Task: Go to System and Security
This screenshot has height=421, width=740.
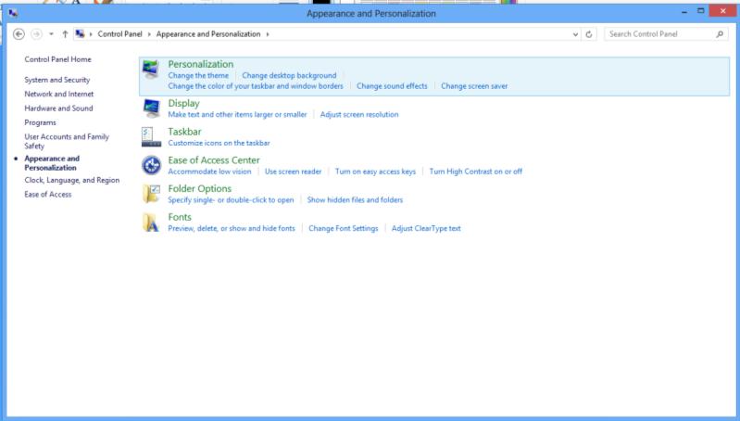Action: (x=57, y=80)
